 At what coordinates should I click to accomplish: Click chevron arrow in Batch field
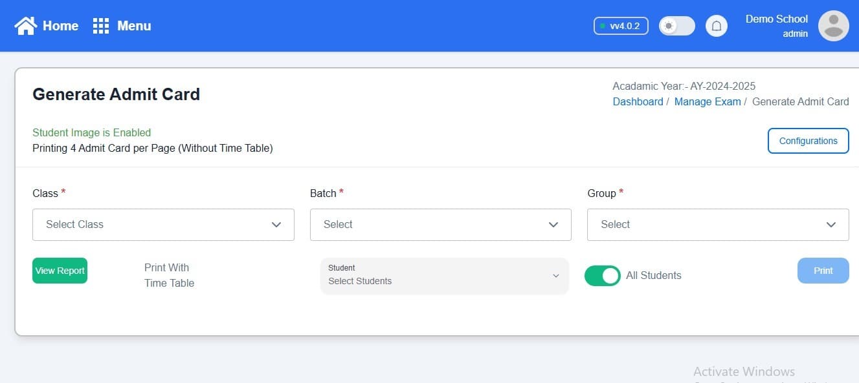tap(553, 225)
